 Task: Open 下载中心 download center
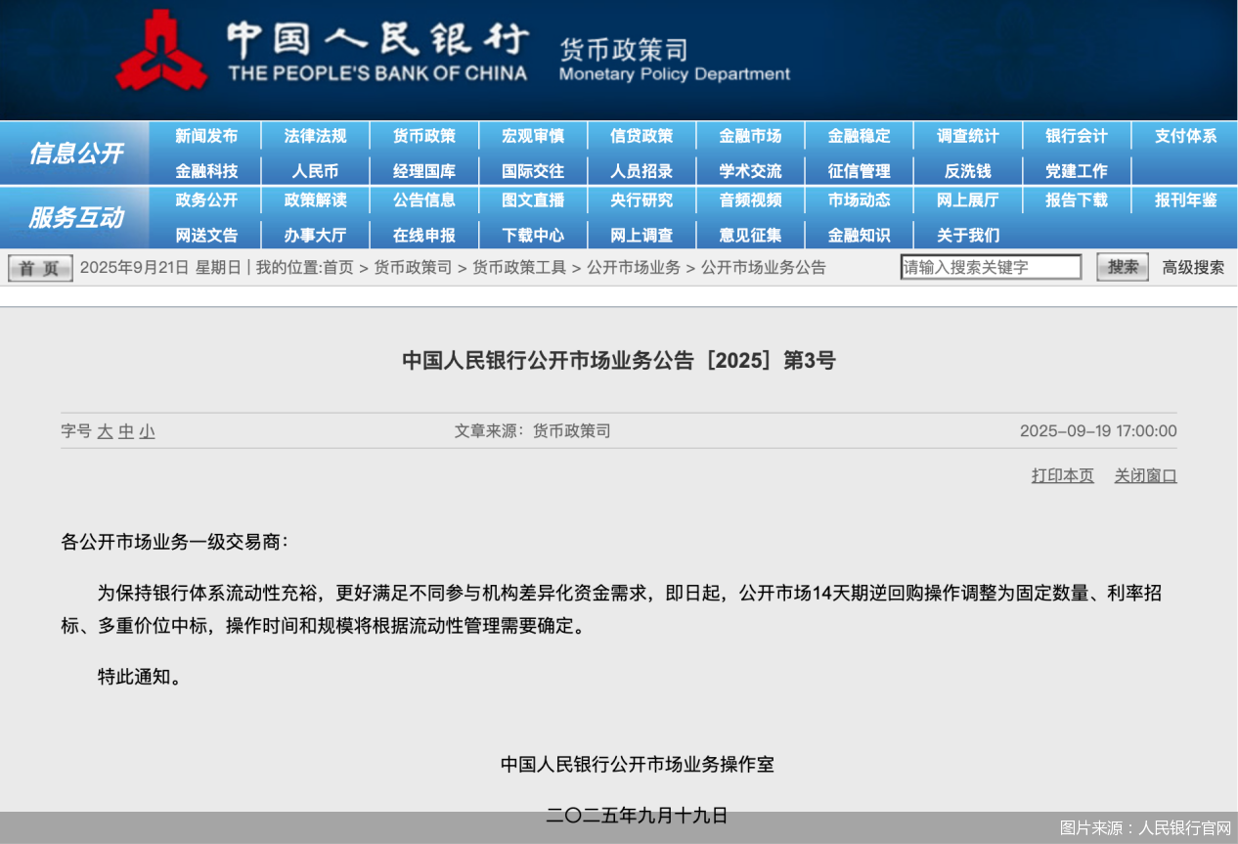coord(533,236)
